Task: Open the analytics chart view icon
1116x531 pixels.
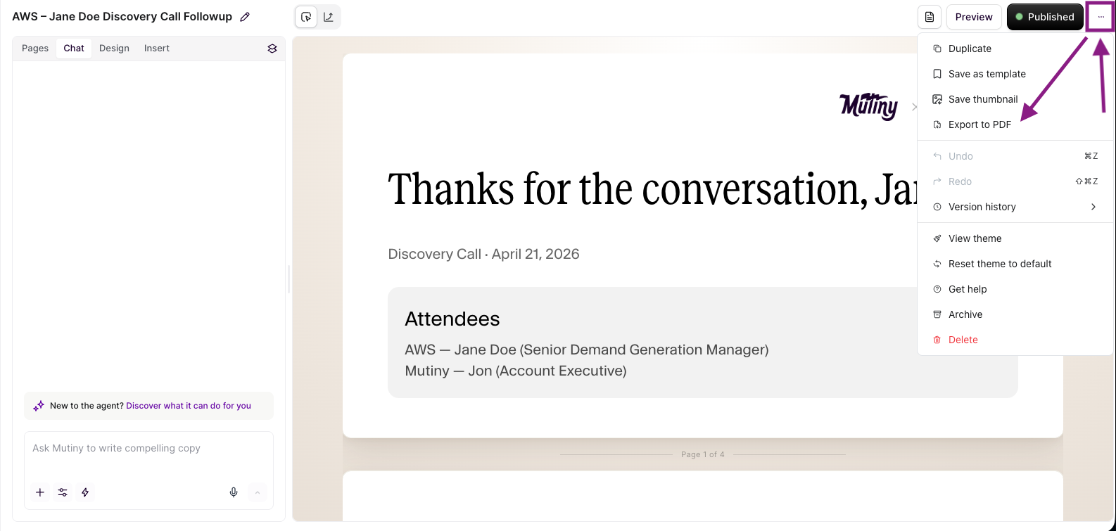Action: pos(329,17)
